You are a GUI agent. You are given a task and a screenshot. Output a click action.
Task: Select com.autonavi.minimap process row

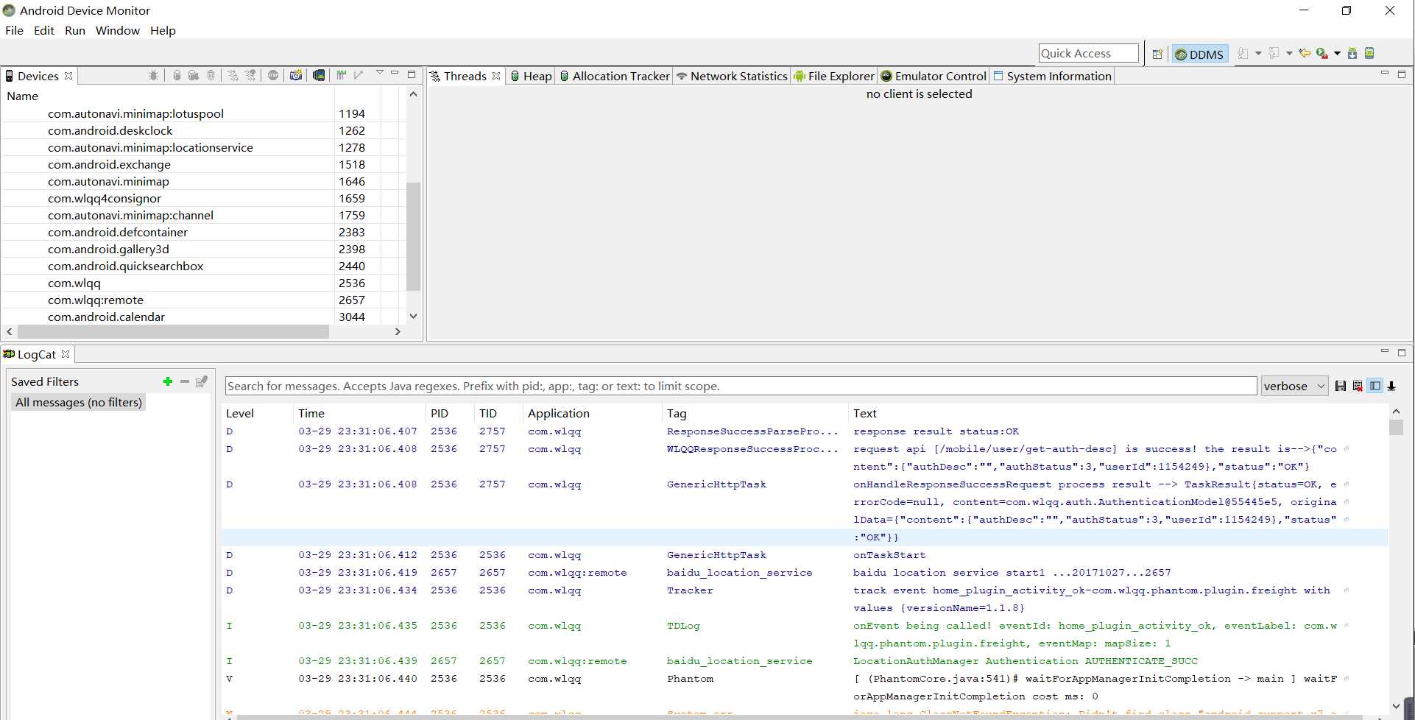[203, 181]
